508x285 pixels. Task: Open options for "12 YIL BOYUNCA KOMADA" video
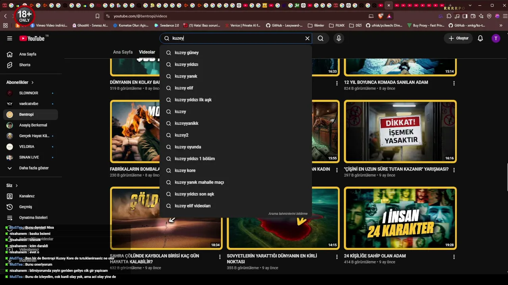pos(454,84)
